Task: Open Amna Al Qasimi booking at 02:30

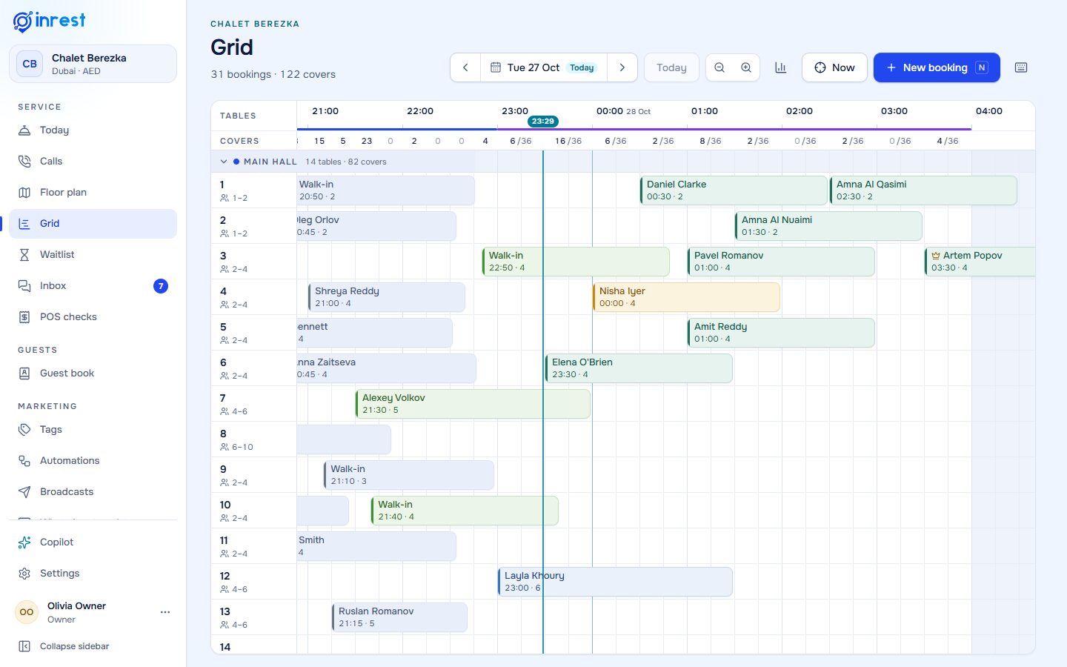Action: (x=923, y=190)
